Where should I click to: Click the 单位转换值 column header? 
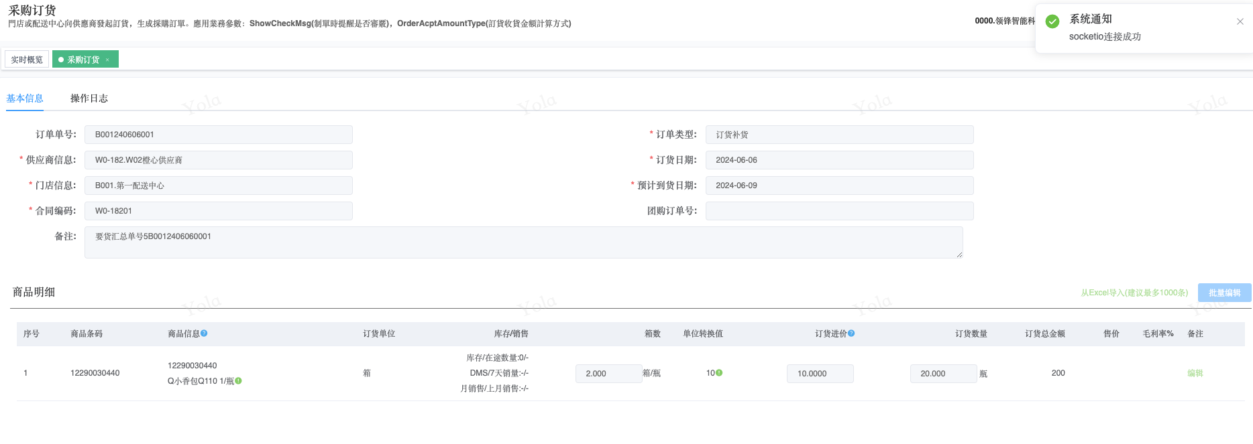click(703, 334)
